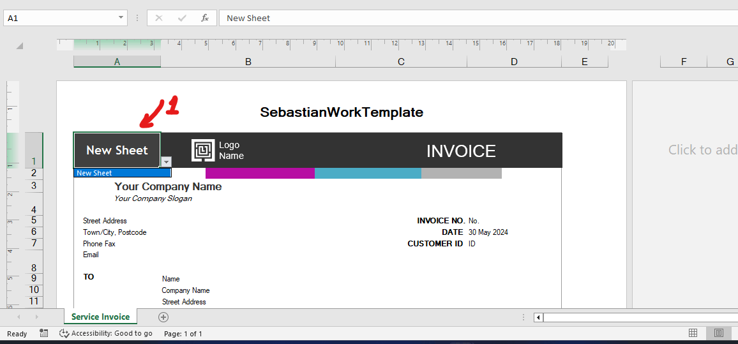The width and height of the screenshot is (738, 344).
Task: Click the 30 May 2024 date cell
Action: coord(488,232)
